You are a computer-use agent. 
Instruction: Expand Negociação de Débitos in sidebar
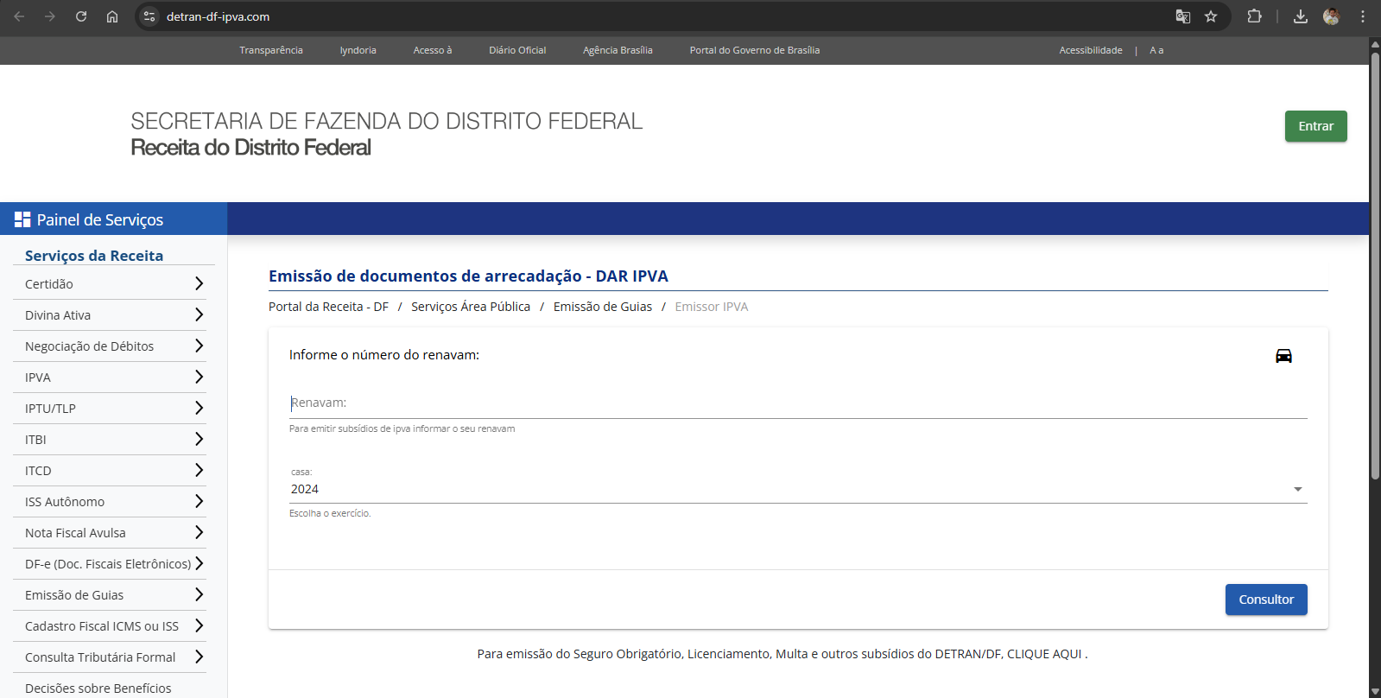click(x=110, y=346)
